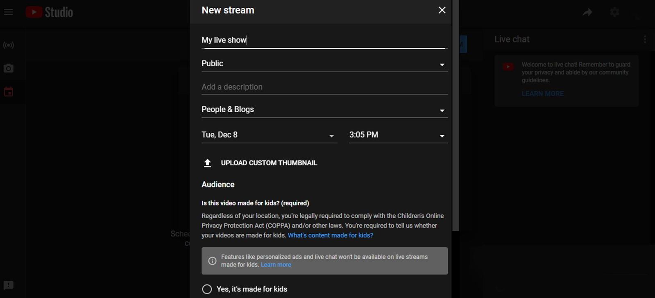Open the Manage calendar icon in sidebar

[x=9, y=92]
